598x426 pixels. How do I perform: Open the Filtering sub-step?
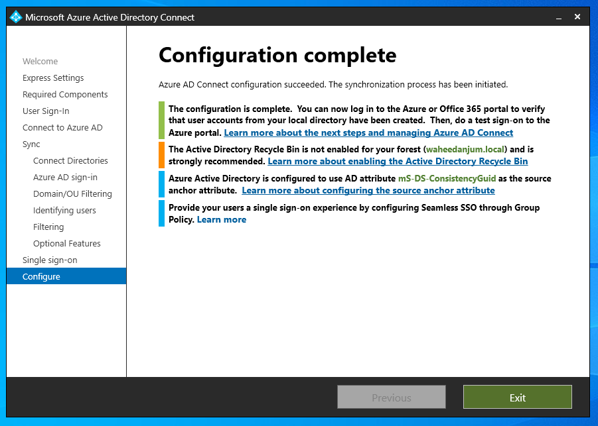[48, 227]
